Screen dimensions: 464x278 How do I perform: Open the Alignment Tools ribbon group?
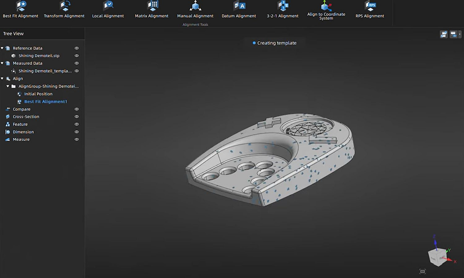195,24
